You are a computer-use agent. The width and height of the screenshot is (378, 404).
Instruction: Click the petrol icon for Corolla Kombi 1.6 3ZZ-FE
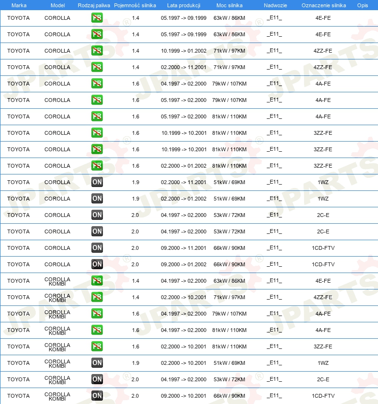pos(97,346)
